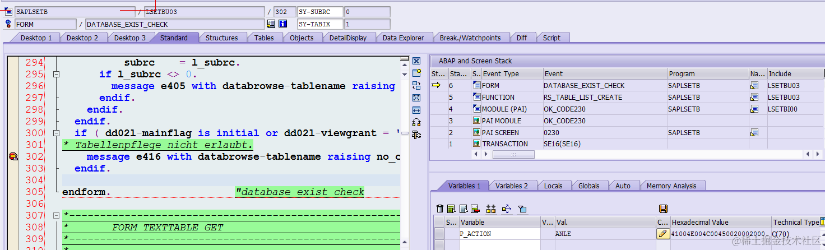This screenshot has width=825, height=250.
Task: Open column configuration icon in variables table
Action: tap(822, 221)
